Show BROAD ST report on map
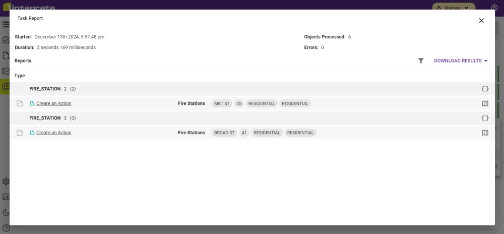Screen dimensions: 504x234 coord(485,133)
